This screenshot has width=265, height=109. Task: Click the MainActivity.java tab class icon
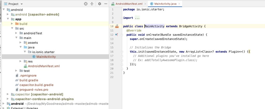pos(152,4)
